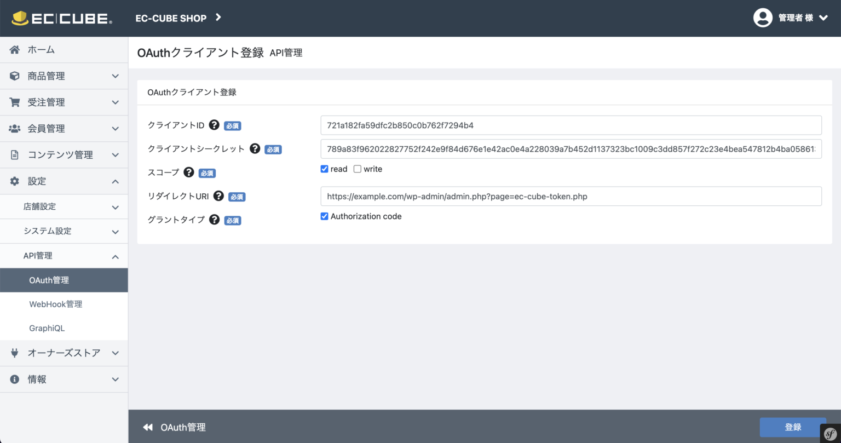
Task: Click the Symfony profiler icon bottom right
Action: [x=832, y=434]
